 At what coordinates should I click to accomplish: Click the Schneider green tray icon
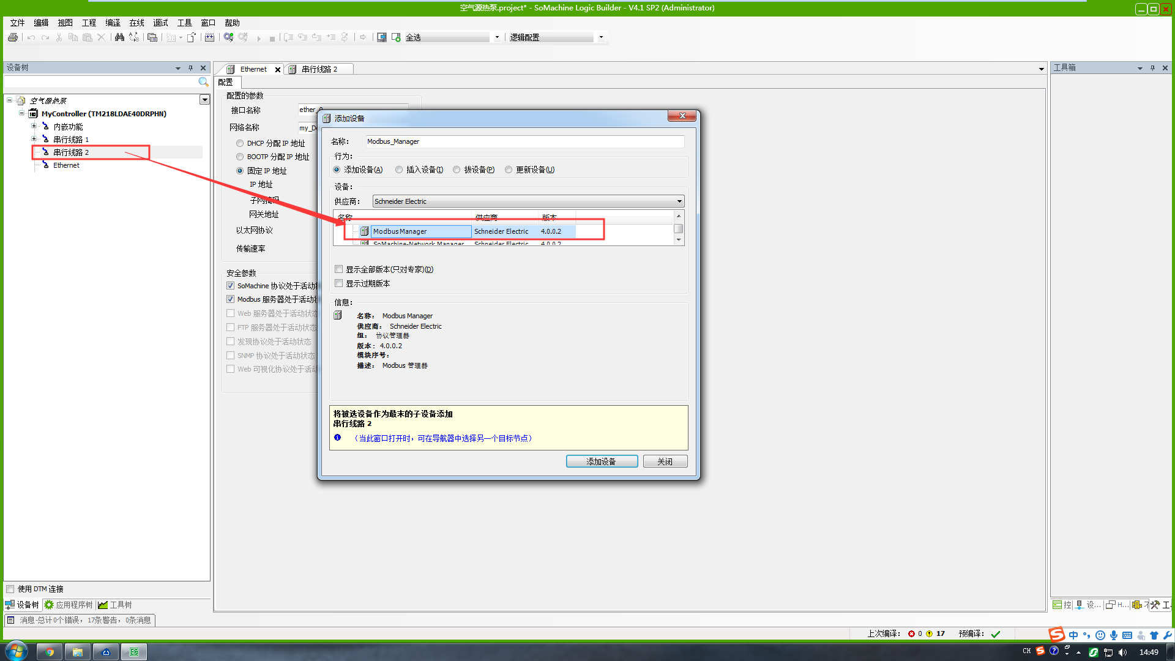(1094, 652)
